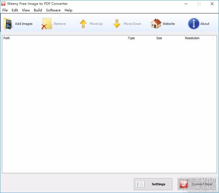Click the Move Up arrow icon

pos(83,24)
